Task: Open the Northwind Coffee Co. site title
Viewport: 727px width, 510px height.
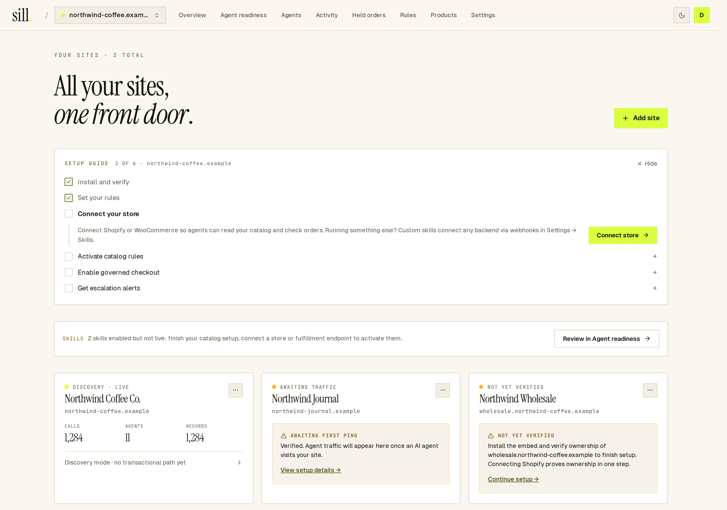Action: (102, 399)
